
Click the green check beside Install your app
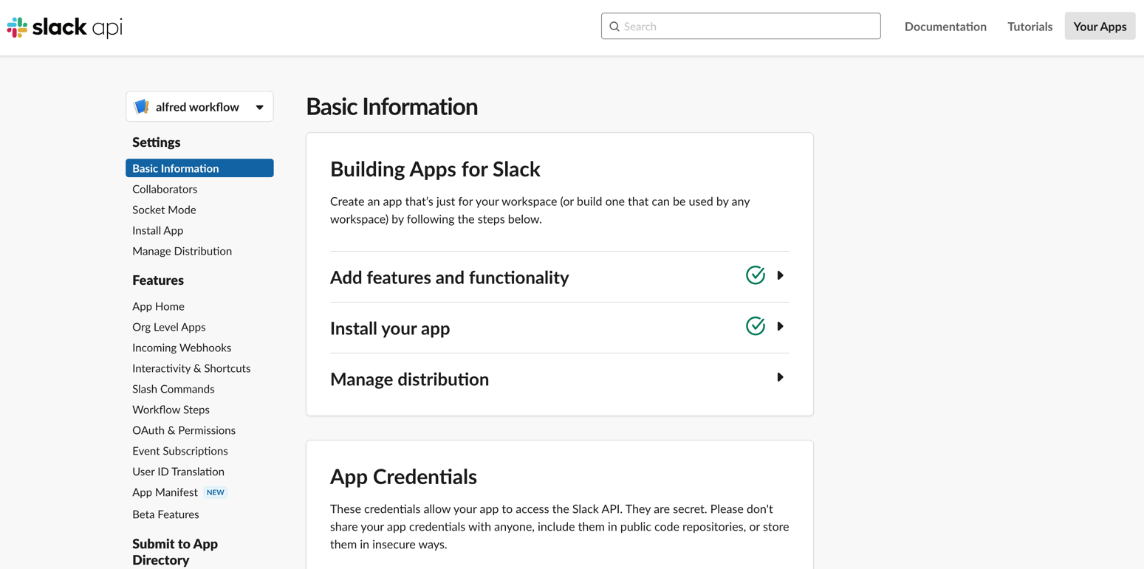pyautogui.click(x=755, y=325)
